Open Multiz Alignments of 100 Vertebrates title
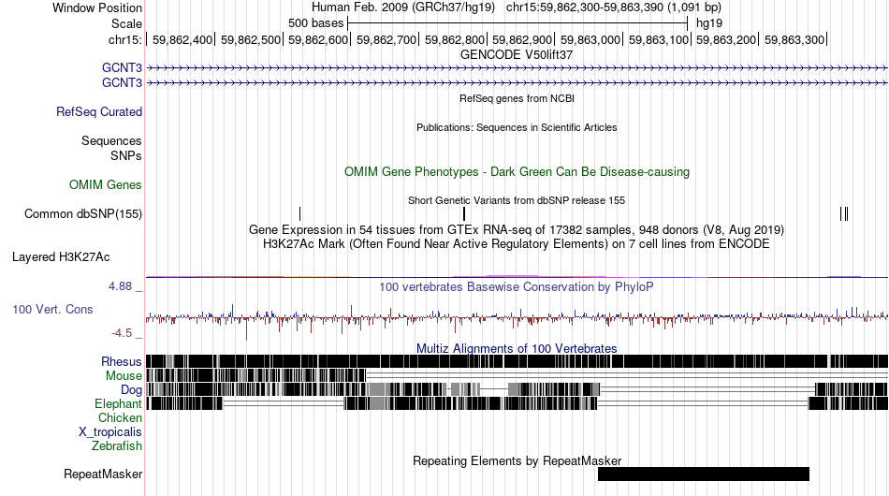The width and height of the screenshot is (889, 496). [517, 349]
